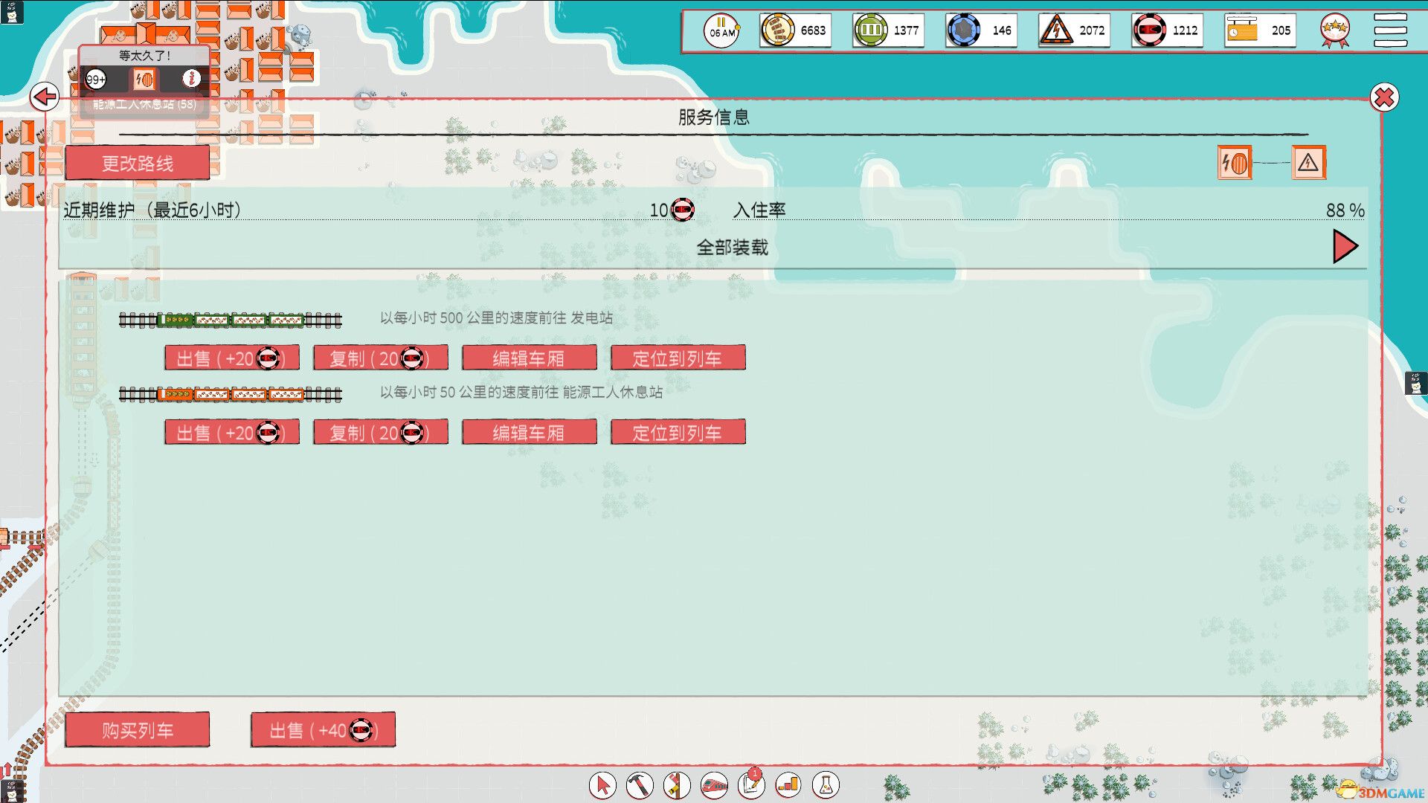The image size is (1428, 803).
Task: Select the cursor selection tool
Action: pyautogui.click(x=602, y=784)
